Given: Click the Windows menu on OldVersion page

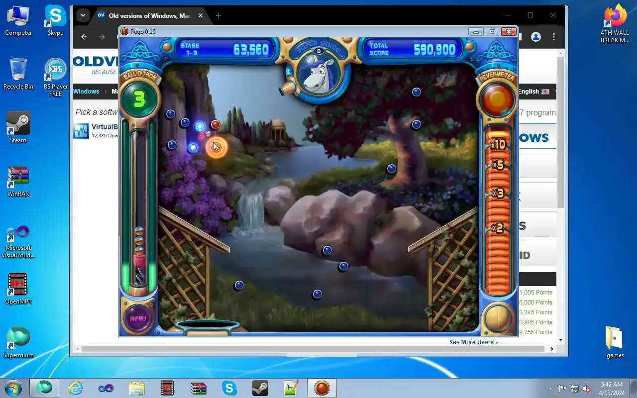Looking at the screenshot, I should (86, 92).
